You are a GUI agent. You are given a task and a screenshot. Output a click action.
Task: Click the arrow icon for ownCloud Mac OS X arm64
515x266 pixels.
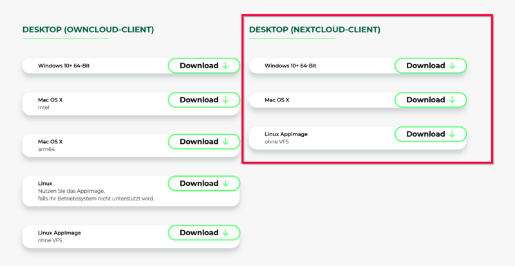226,142
